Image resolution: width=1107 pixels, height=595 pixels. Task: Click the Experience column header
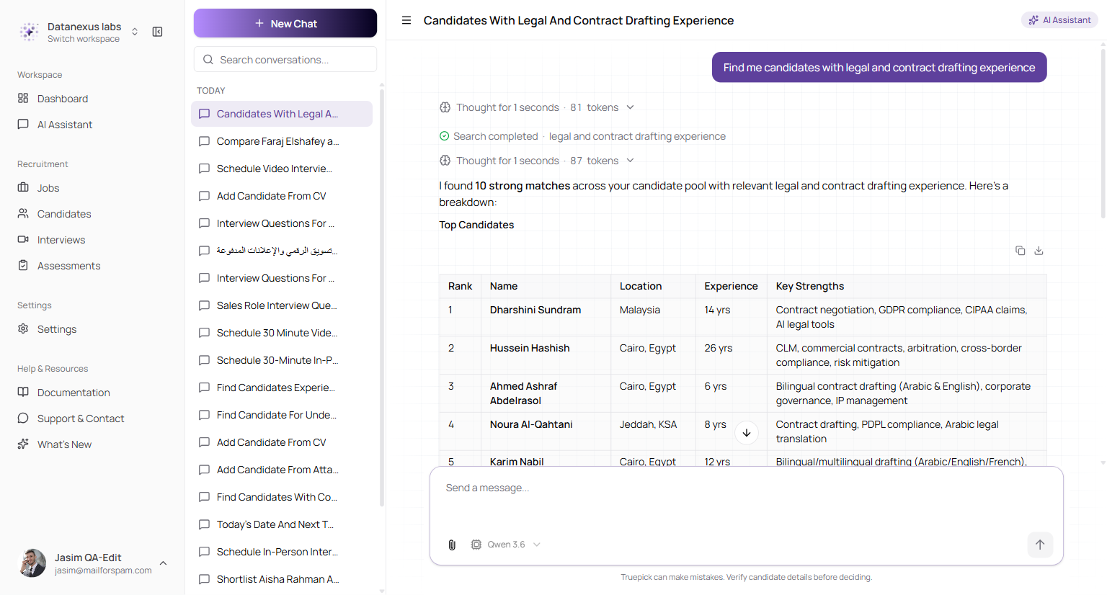click(731, 286)
